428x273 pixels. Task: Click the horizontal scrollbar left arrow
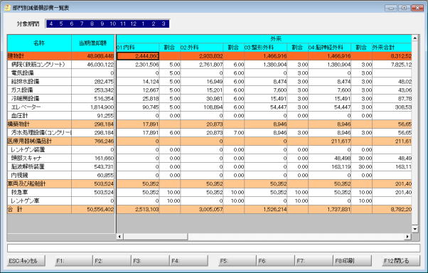point(119,237)
